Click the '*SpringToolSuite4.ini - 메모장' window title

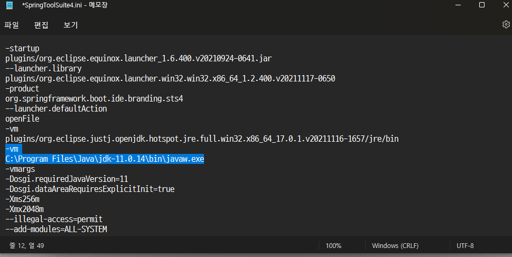click(64, 5)
